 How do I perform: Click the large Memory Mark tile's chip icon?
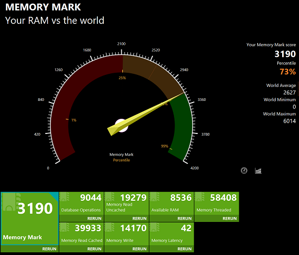[11, 202]
